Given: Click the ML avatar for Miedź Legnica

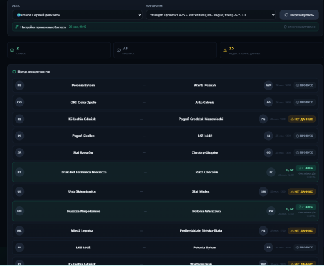Looking at the screenshot, I should coord(19,230).
